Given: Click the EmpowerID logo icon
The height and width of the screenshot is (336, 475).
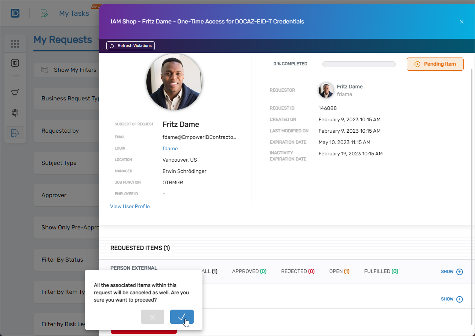Looking at the screenshot, I should click(x=15, y=14).
